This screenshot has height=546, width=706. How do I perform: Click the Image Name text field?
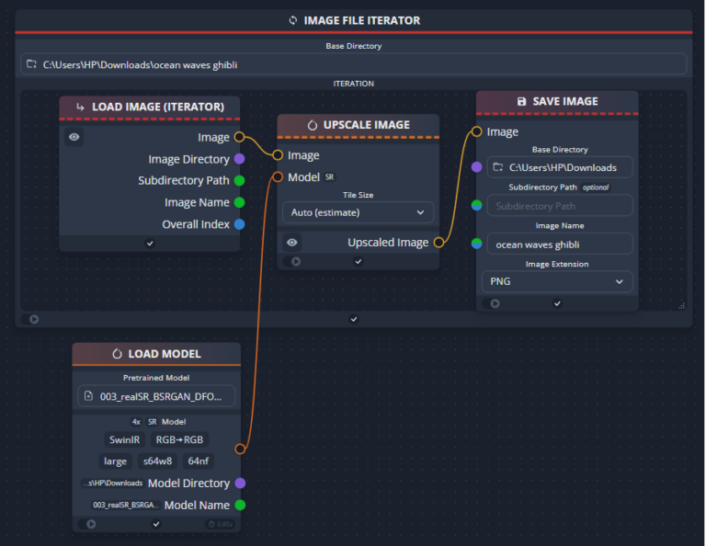coord(560,244)
